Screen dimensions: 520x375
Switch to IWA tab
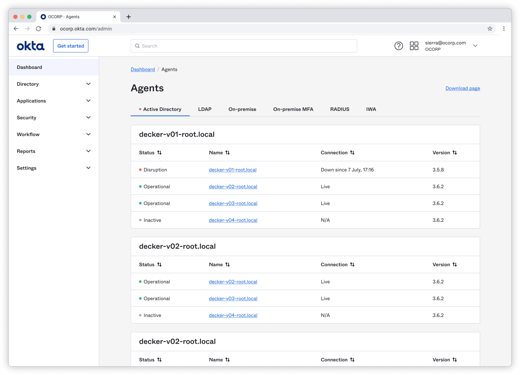coord(371,109)
